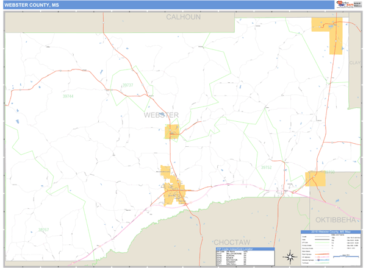This screenshot has height=268, width=366.
Task: Click the Webster County, MS title
Action: pos(28,5)
